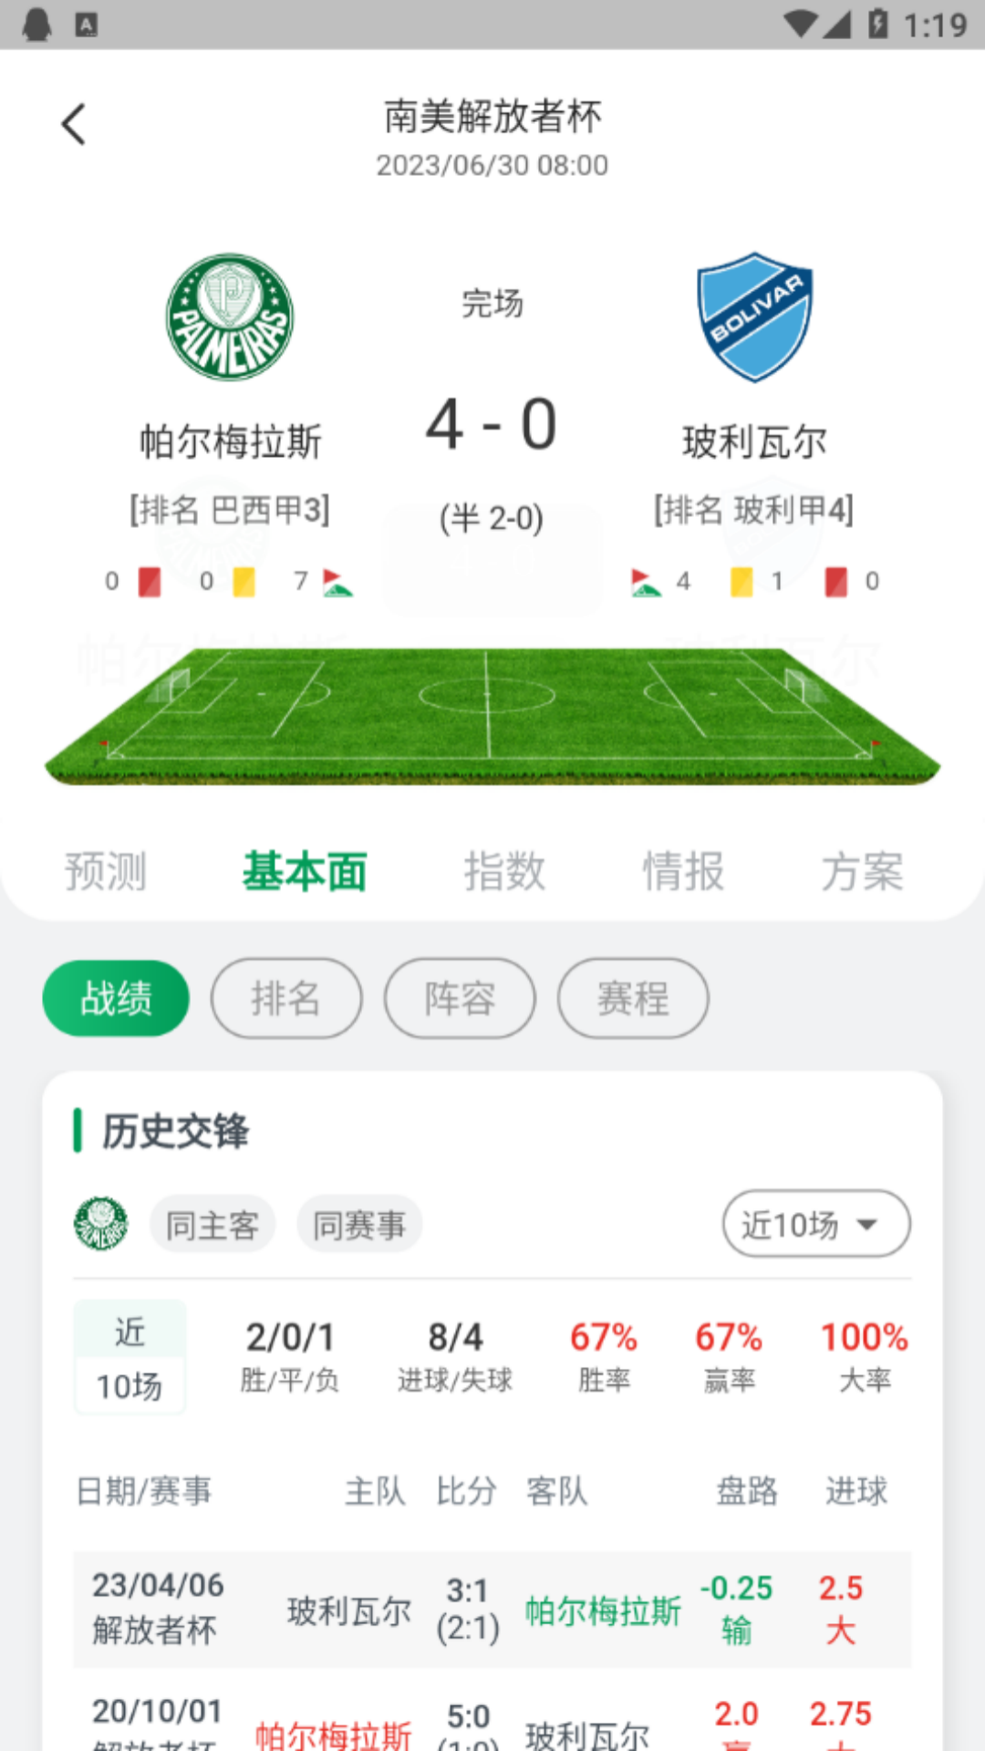Tap the 帕尔梅拉斯 away team link in history
985x1751 pixels.
click(x=602, y=1610)
